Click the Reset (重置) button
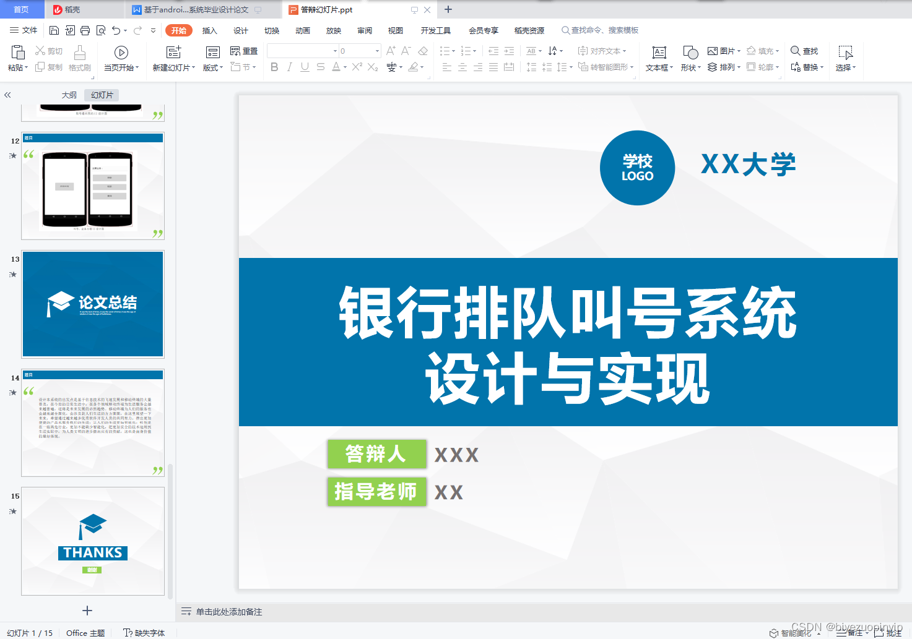 pyautogui.click(x=244, y=51)
